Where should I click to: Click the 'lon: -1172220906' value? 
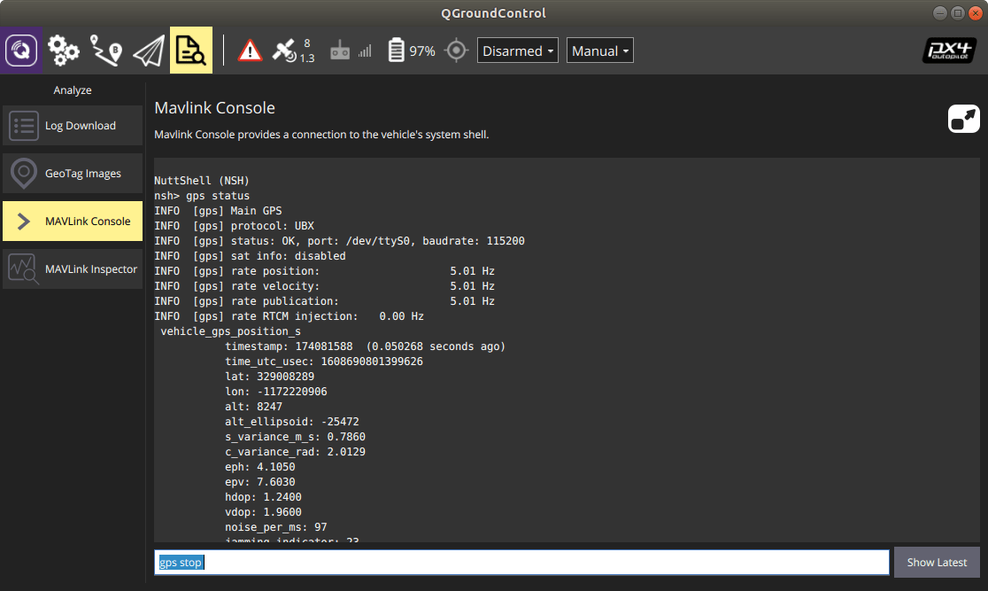(x=276, y=392)
